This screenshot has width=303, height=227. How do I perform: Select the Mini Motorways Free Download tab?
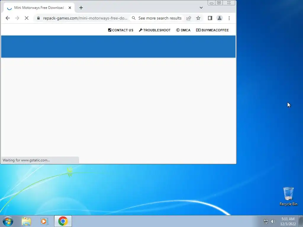tap(39, 8)
